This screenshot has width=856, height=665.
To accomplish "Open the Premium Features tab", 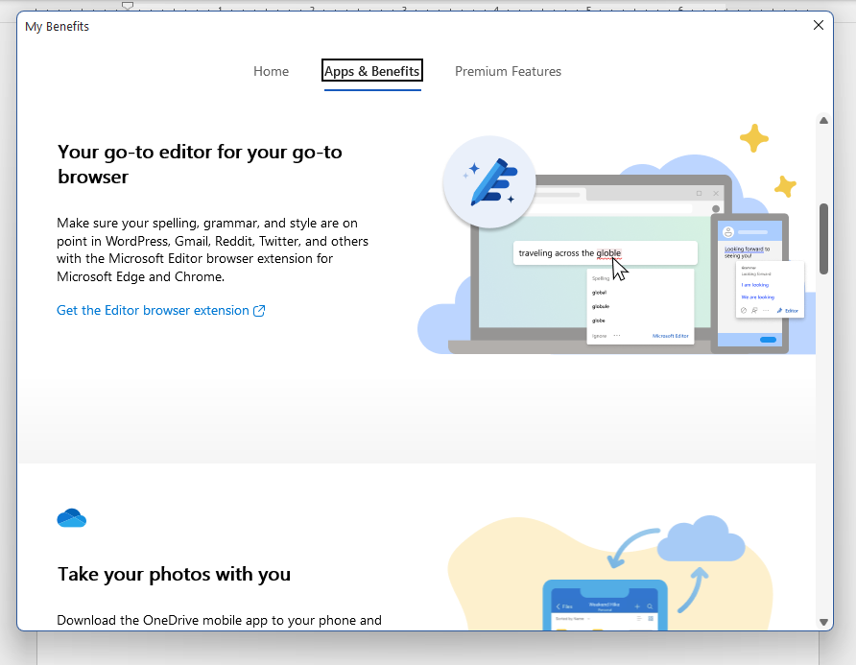I will click(508, 72).
